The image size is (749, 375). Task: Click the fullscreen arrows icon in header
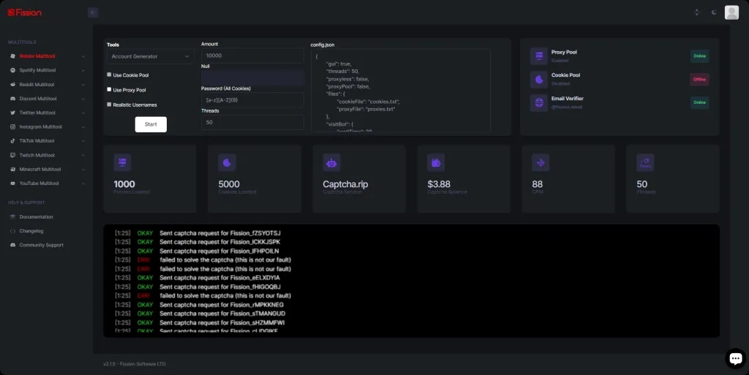pyautogui.click(x=696, y=12)
